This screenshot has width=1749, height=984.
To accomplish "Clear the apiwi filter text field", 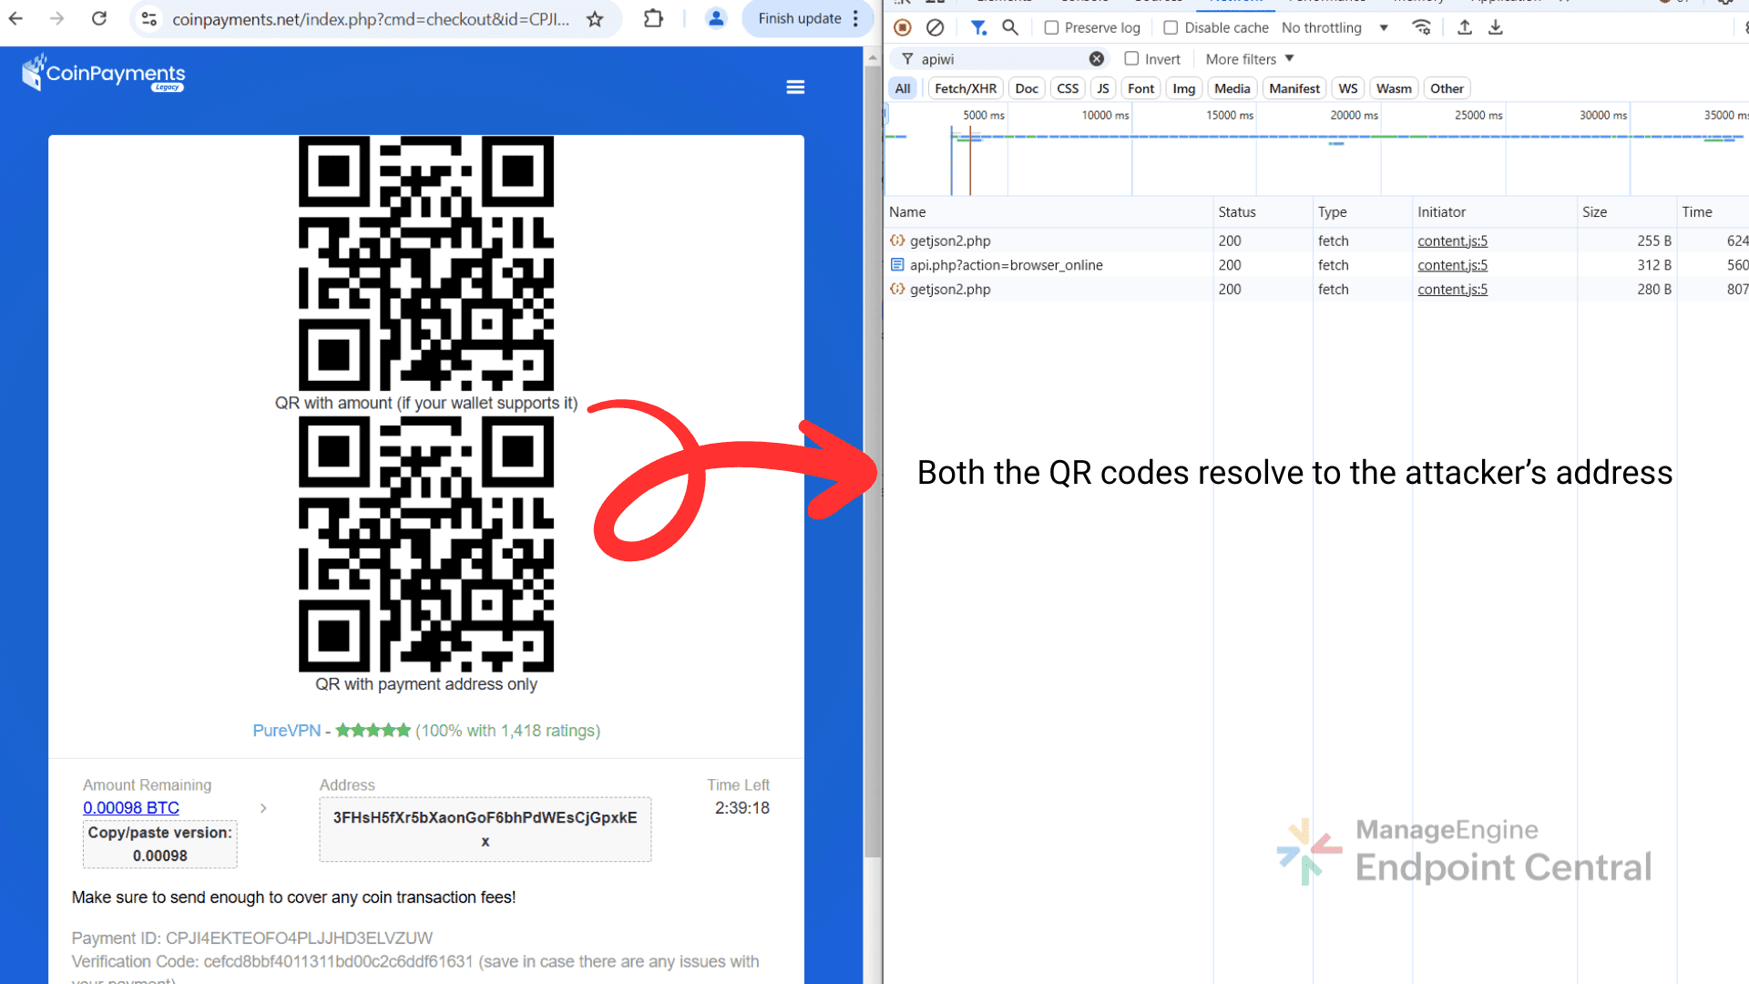I will pyautogui.click(x=1097, y=58).
